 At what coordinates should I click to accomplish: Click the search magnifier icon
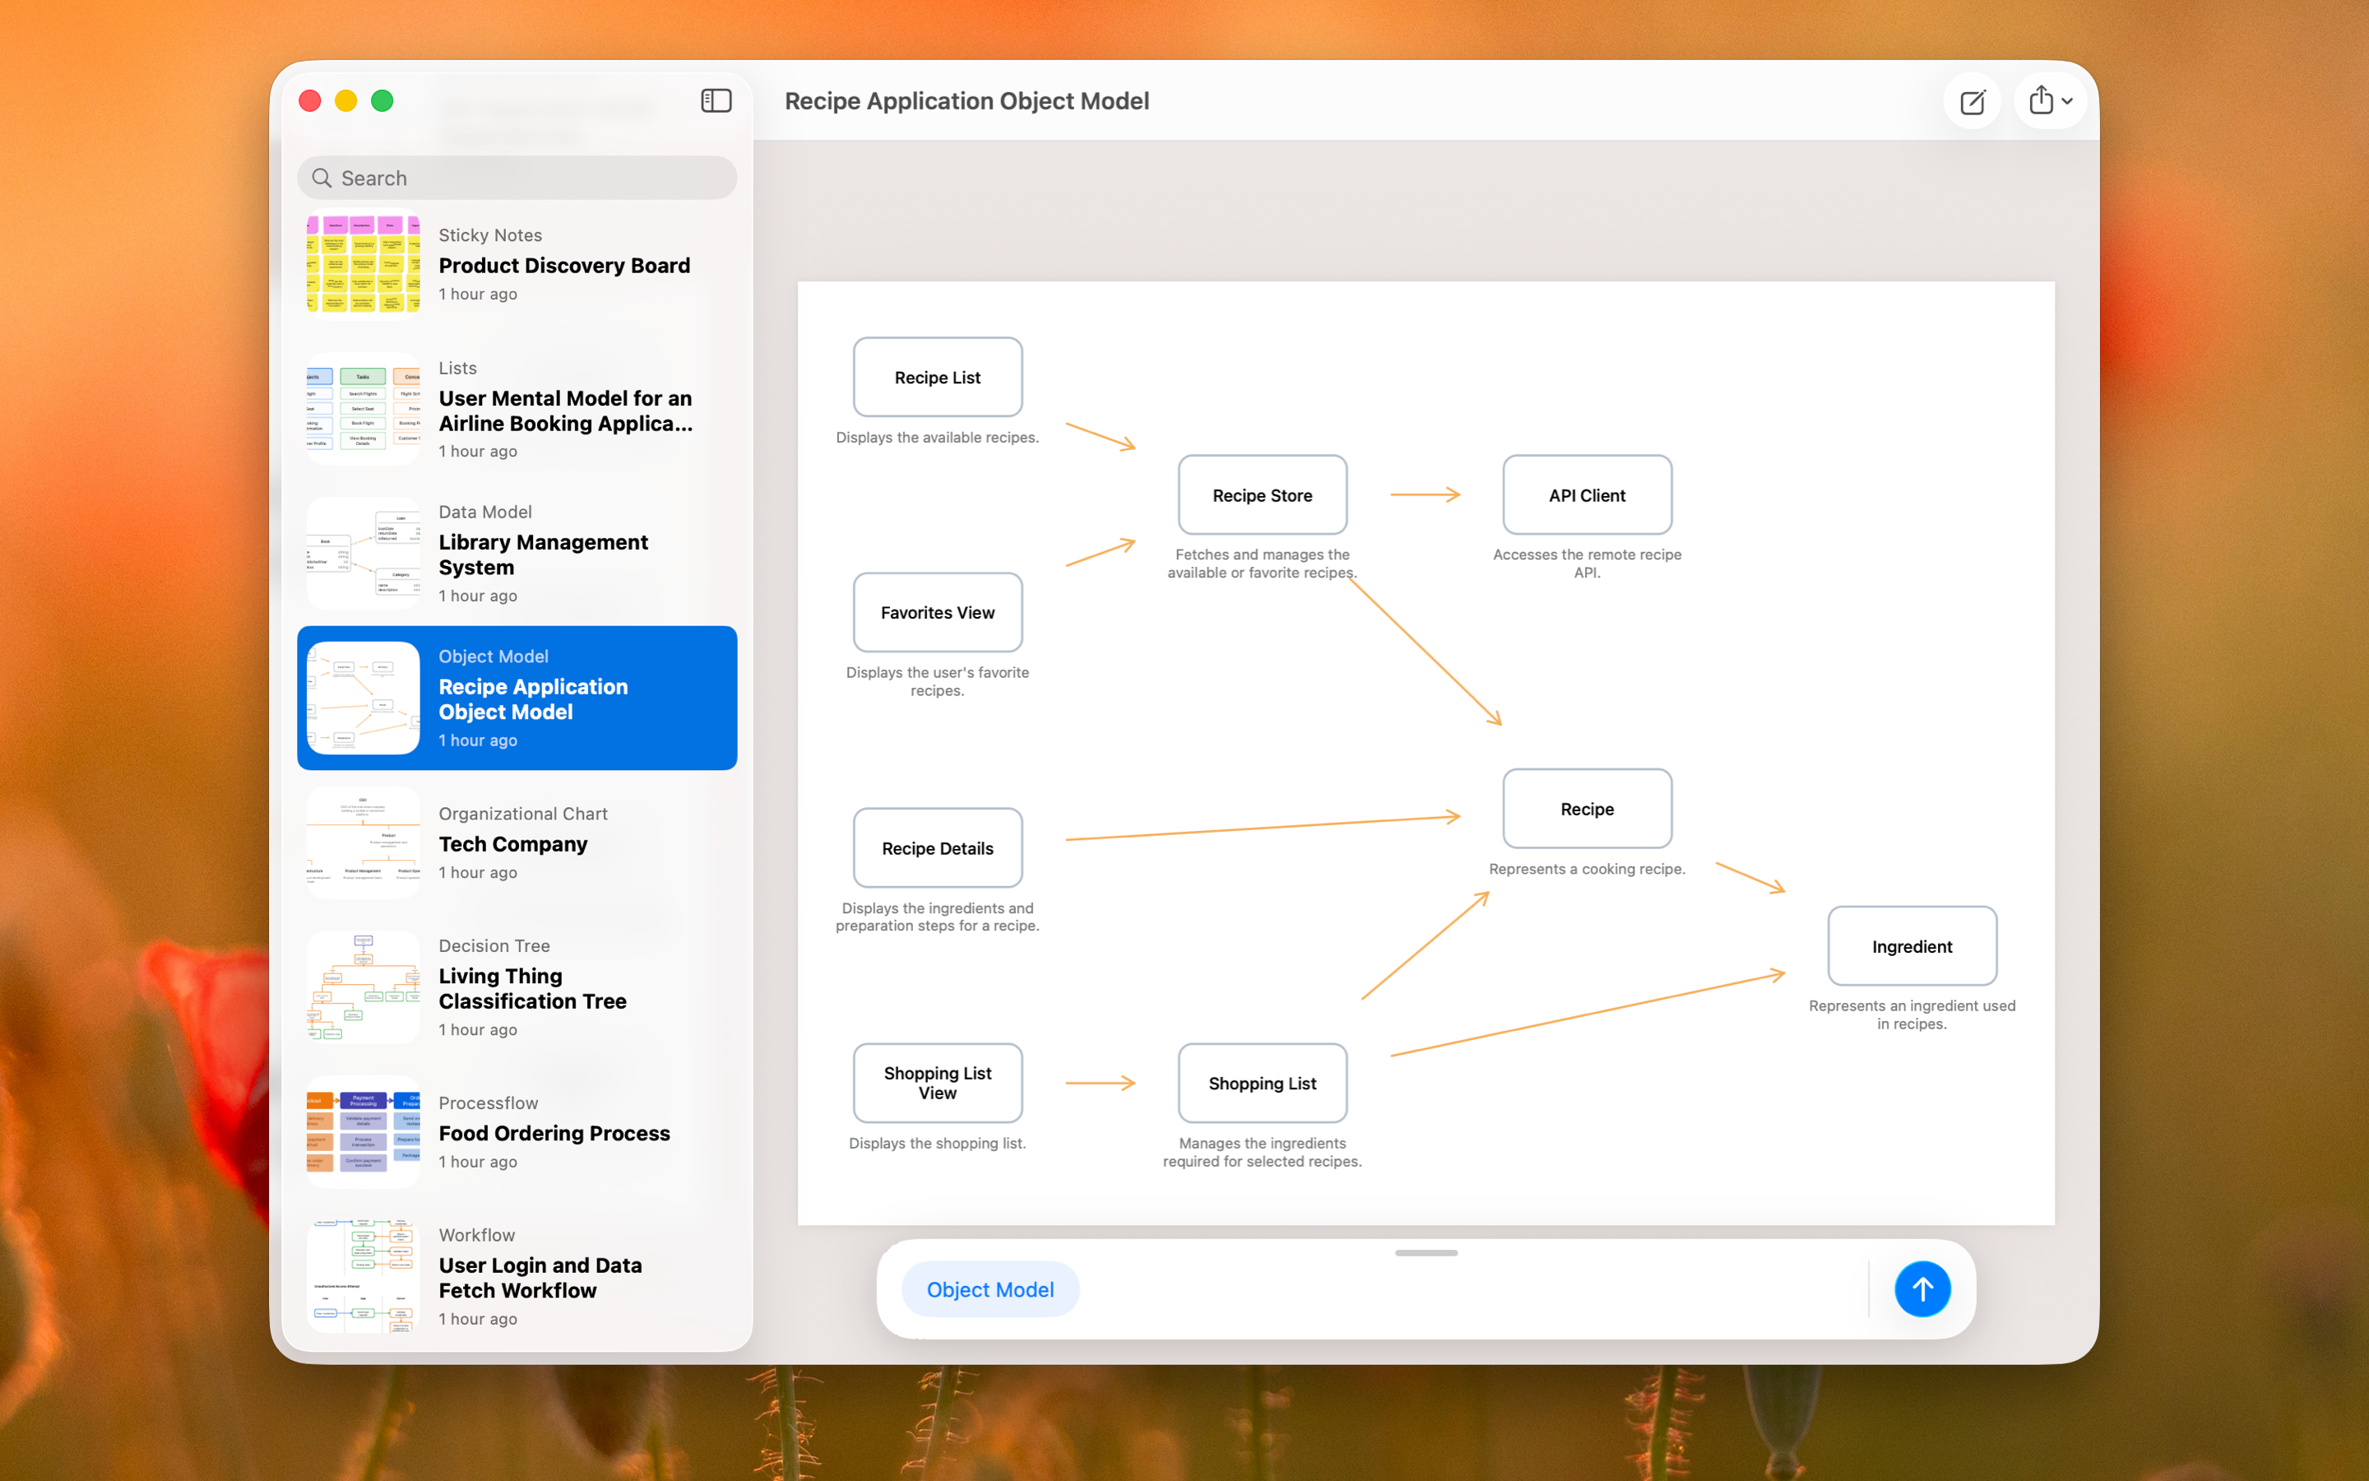coord(321,179)
